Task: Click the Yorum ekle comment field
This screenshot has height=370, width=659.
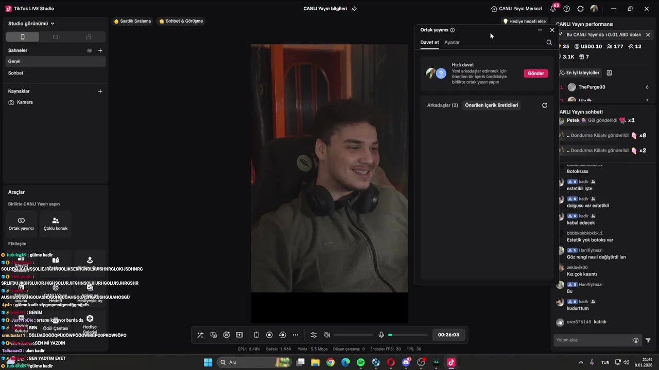Action: tap(593, 340)
